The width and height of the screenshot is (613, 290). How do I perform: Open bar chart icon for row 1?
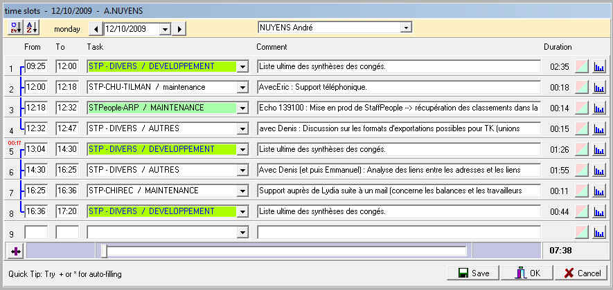(600, 67)
